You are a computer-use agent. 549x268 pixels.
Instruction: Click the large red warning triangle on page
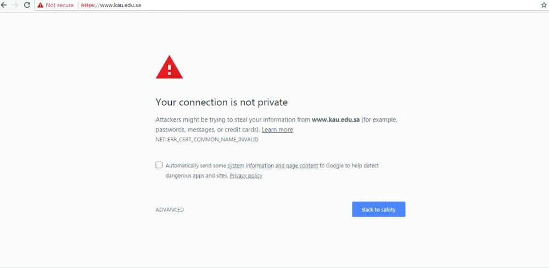click(x=169, y=67)
